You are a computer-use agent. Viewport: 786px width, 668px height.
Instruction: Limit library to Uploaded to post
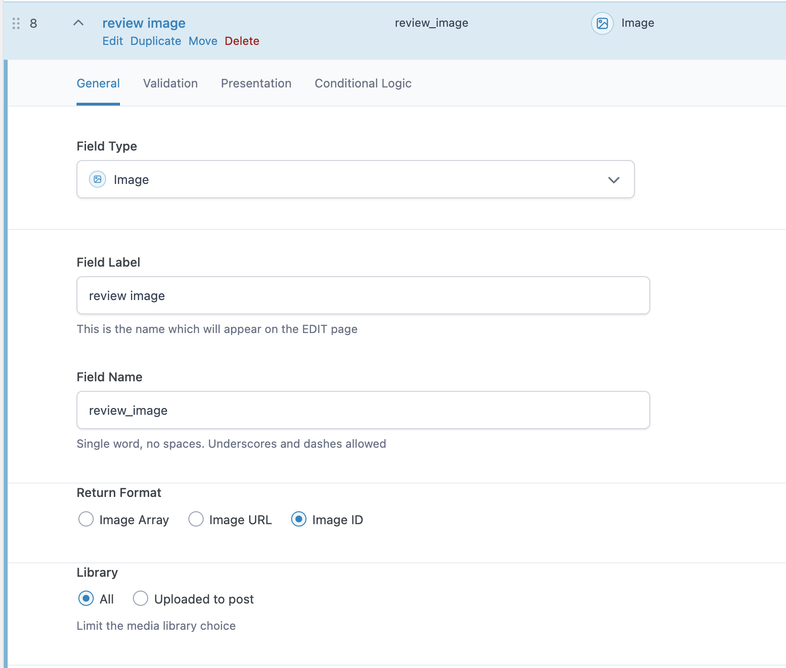(141, 599)
